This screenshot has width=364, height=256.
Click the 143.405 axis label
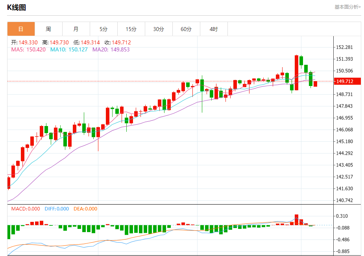pyautogui.click(x=344, y=165)
